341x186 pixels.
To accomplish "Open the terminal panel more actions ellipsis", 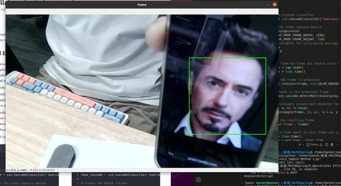I will (x=338, y=144).
